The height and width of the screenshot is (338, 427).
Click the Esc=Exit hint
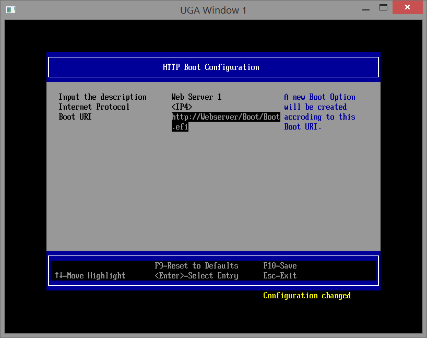click(x=280, y=276)
